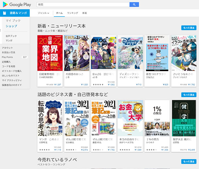This screenshot has width=199, height=169.
Task: Click the ¥713 price of ディズニーファン
Action: (139, 84)
